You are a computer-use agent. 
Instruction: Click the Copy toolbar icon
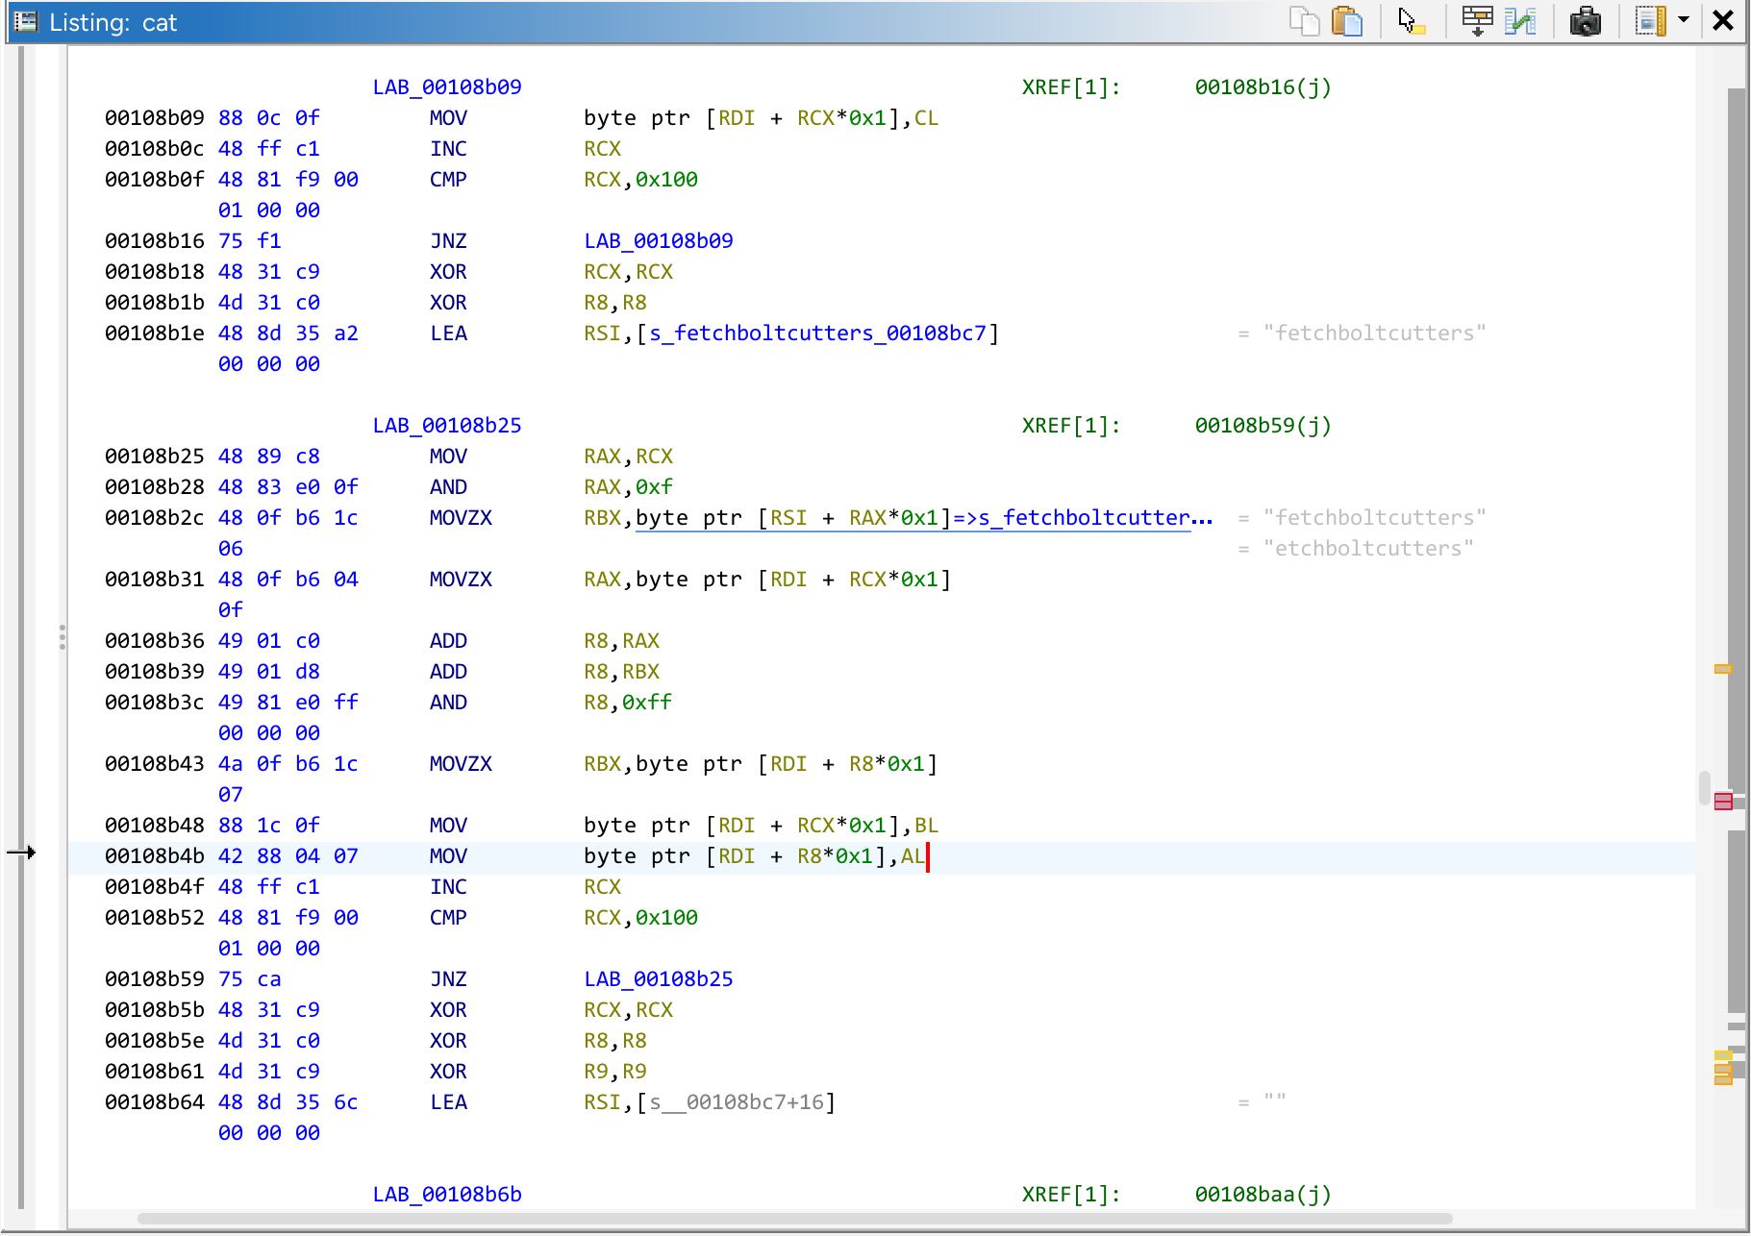coord(1305,20)
